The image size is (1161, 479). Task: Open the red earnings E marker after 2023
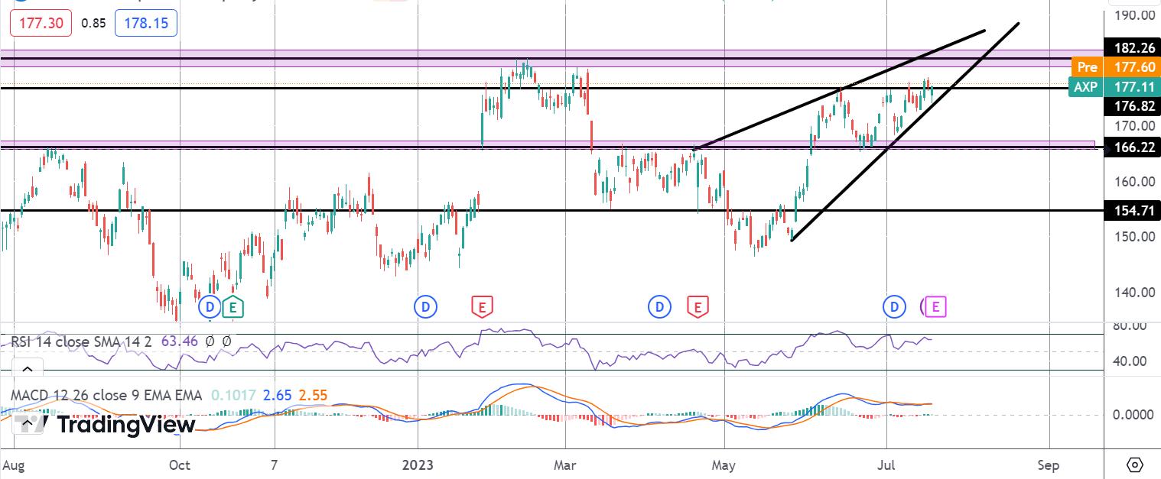click(480, 307)
